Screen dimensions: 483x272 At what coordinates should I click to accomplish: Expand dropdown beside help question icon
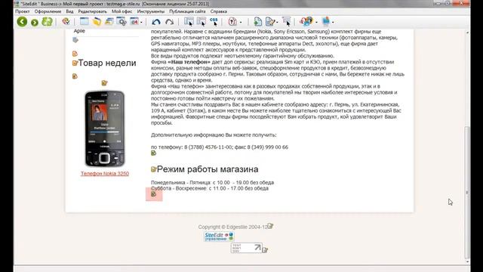pyautogui.click(x=241, y=22)
